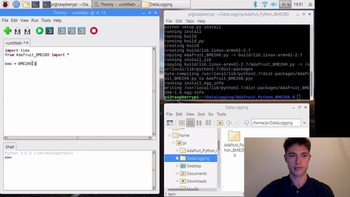The image size is (350, 197).
Task: Run the current script in Thonny
Action: pos(39,31)
